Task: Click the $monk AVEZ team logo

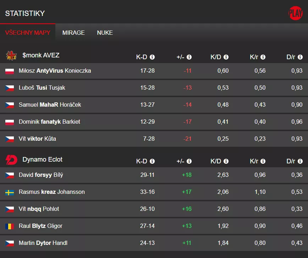Action: point(11,56)
